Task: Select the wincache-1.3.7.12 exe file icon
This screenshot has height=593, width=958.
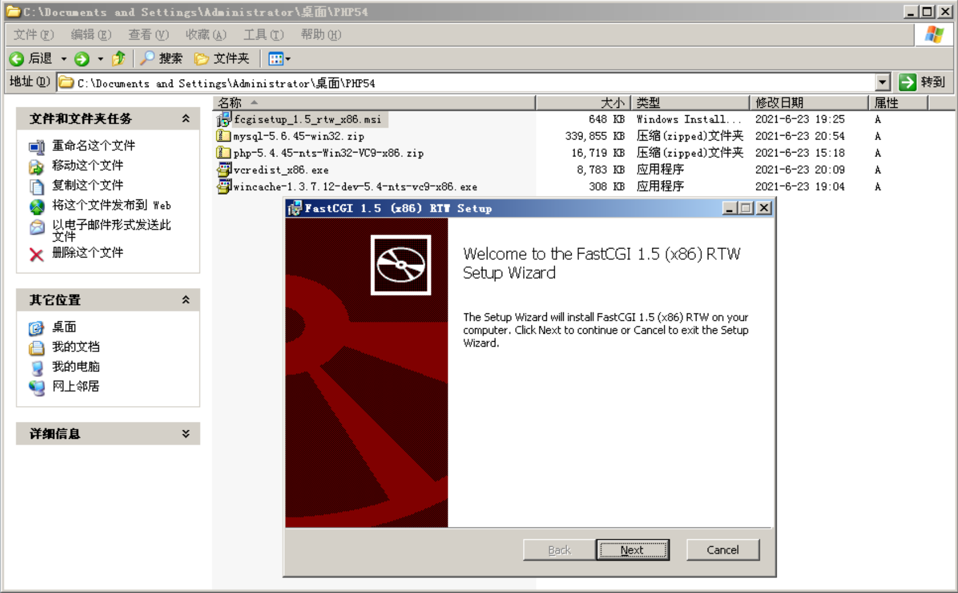Action: 224,186
